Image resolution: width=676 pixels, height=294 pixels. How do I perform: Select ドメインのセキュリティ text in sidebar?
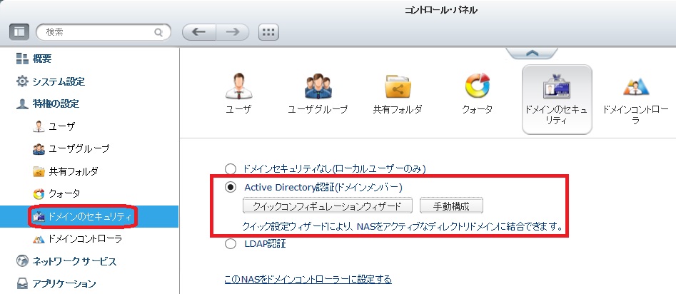(90, 216)
